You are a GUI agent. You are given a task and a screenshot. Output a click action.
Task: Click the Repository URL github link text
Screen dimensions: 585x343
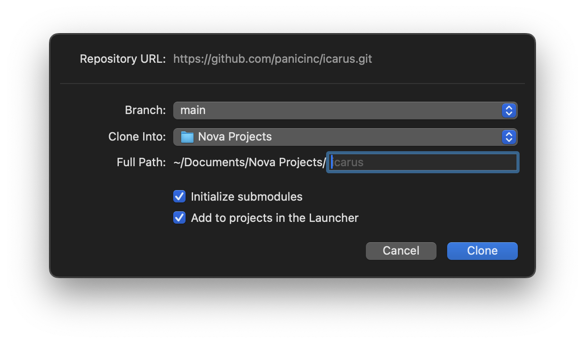(x=273, y=59)
